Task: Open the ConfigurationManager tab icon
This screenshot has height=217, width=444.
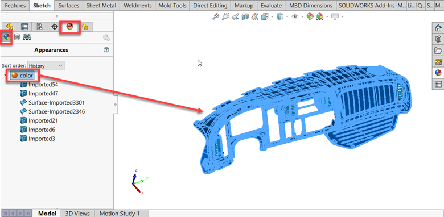Action: [x=39, y=27]
